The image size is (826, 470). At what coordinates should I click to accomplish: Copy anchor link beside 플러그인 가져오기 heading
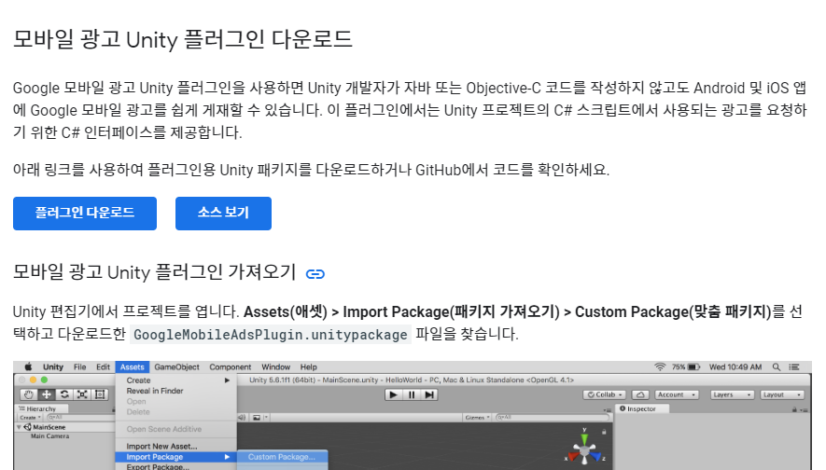(x=315, y=273)
